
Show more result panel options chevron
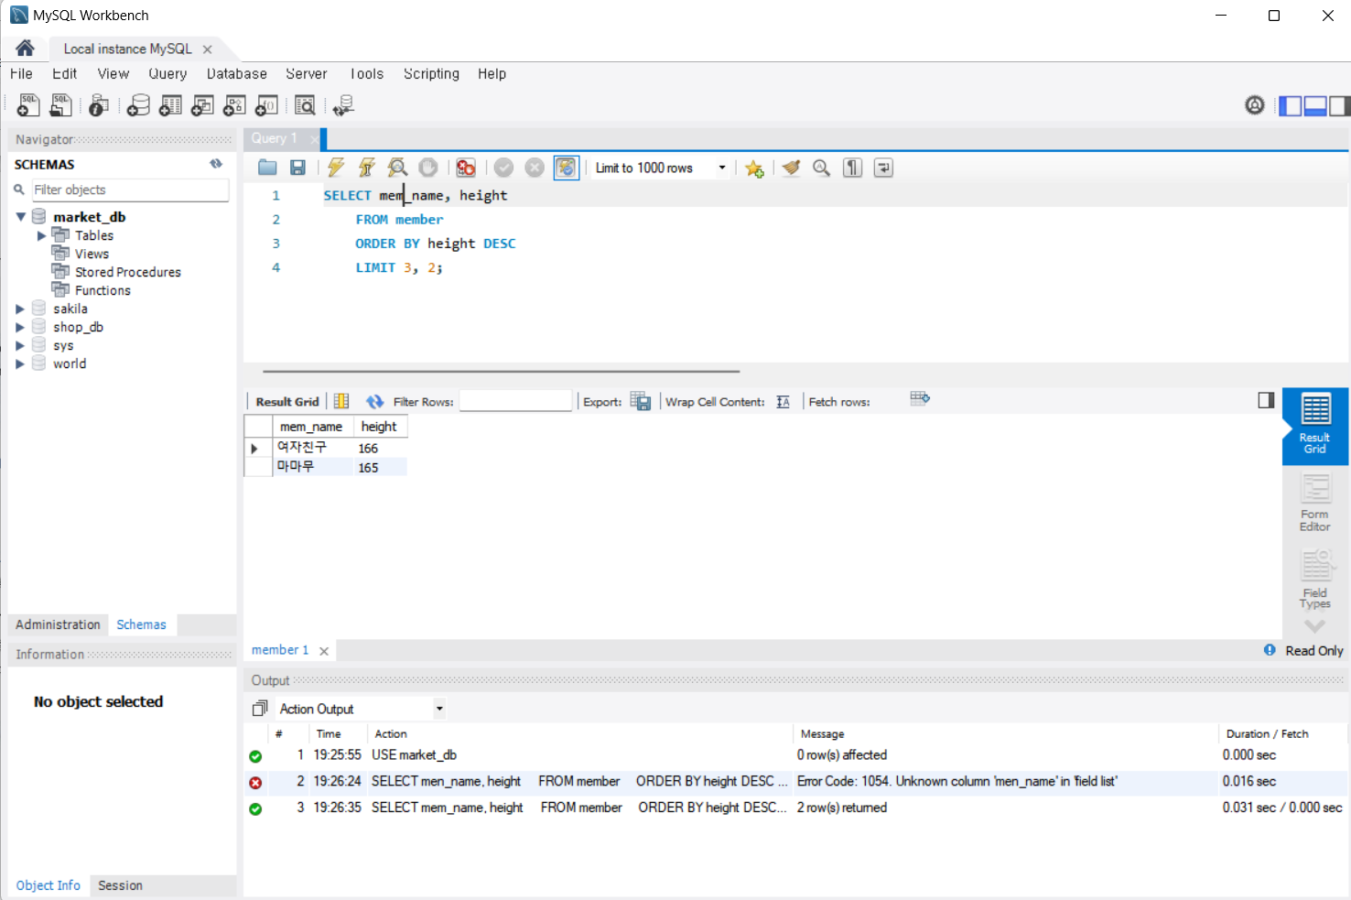(x=1314, y=627)
